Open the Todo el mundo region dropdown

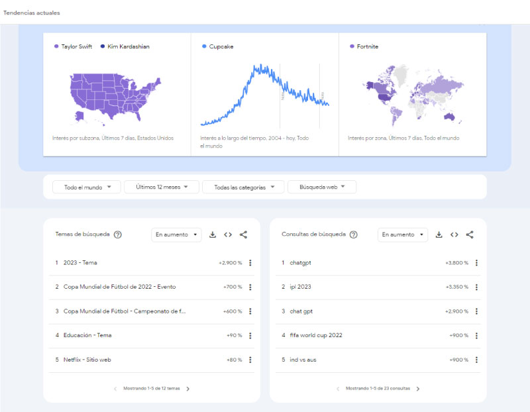pos(87,187)
